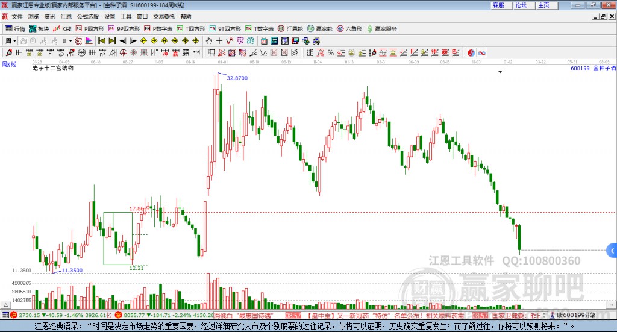Toggle the blue infinity loop icon
Viewport: 617px width, 332px height.
pyautogui.click(x=481, y=52)
